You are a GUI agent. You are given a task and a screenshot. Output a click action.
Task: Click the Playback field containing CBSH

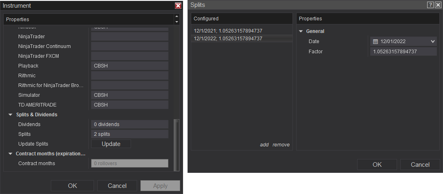coord(130,66)
